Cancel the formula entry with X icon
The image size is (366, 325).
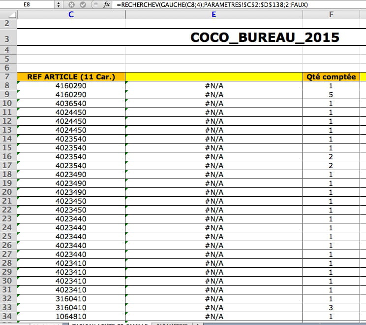click(x=72, y=4)
